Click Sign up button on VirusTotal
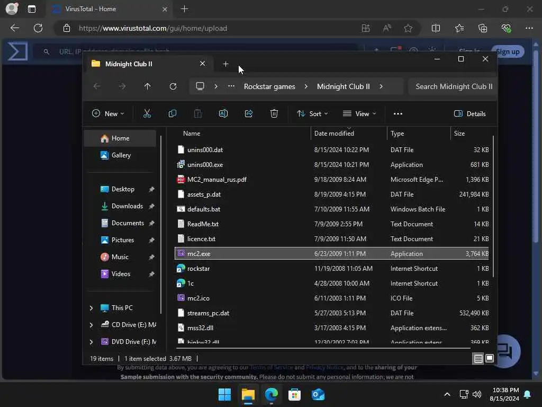Screen dimensions: 542x407 point(508,51)
